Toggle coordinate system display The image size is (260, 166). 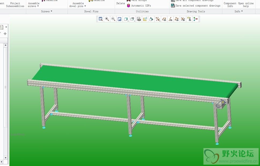183,19
